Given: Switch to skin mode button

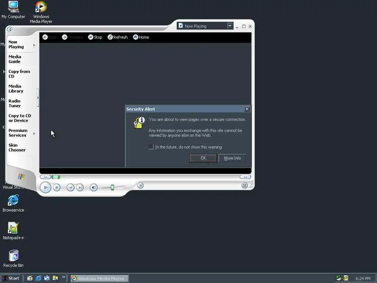Looking at the screenshot, I should pos(244,186).
